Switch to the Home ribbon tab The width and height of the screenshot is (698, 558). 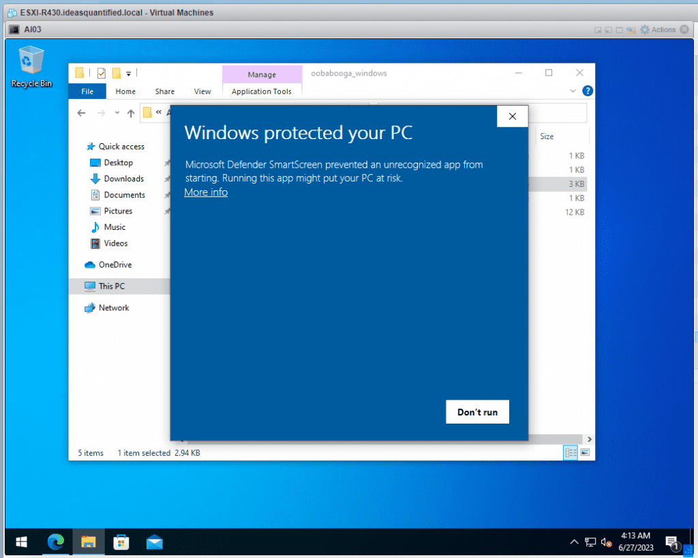coord(125,91)
